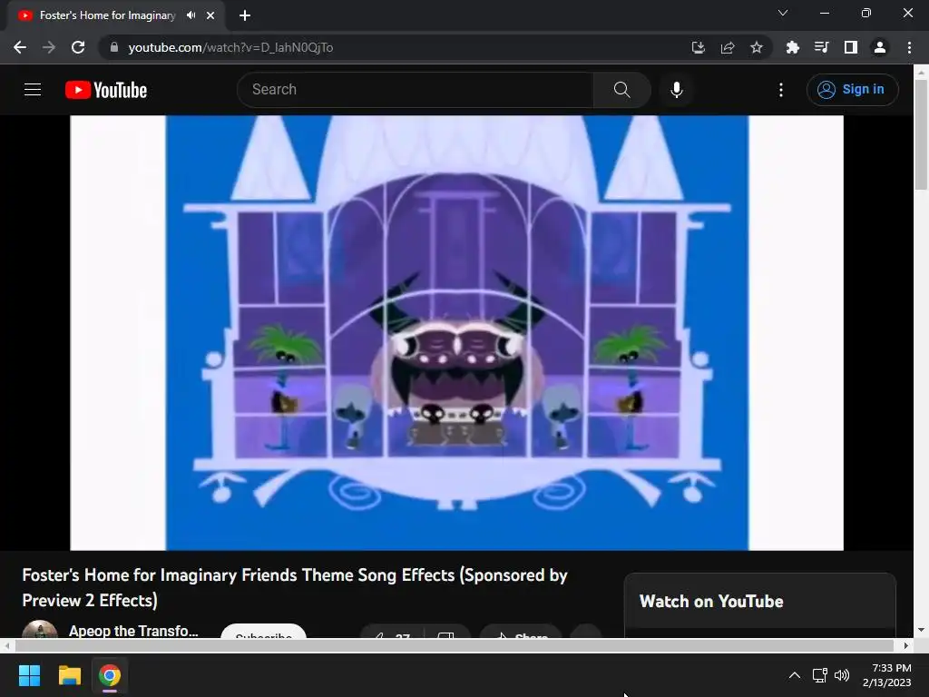Sign in to YouTube
Viewport: 929px width, 697px height.
852,90
